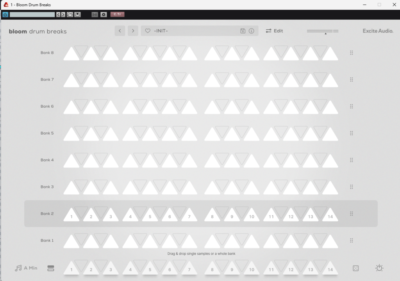Favorite the -INIT- preset with the heart

pos(148,31)
